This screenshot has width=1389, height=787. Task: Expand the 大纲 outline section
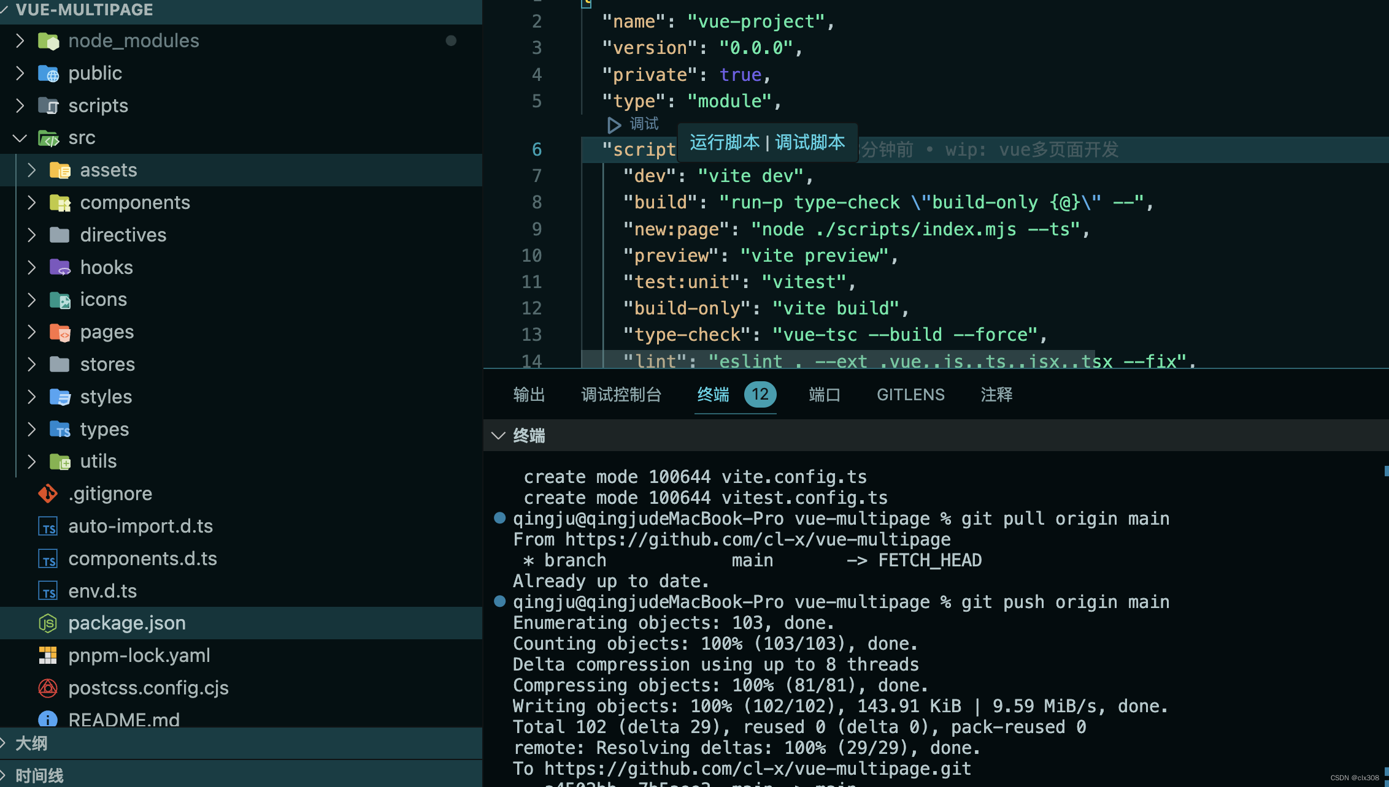241,743
